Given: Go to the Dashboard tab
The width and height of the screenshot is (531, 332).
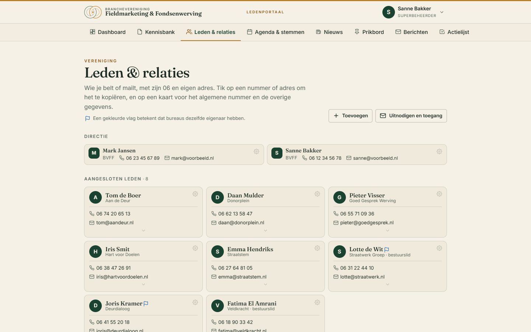Looking at the screenshot, I should [x=108, y=32].
